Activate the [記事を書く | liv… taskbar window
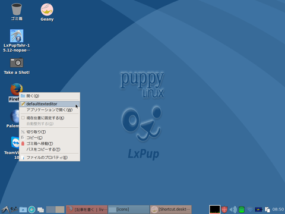This screenshot has height=214, width=285. coord(87,209)
